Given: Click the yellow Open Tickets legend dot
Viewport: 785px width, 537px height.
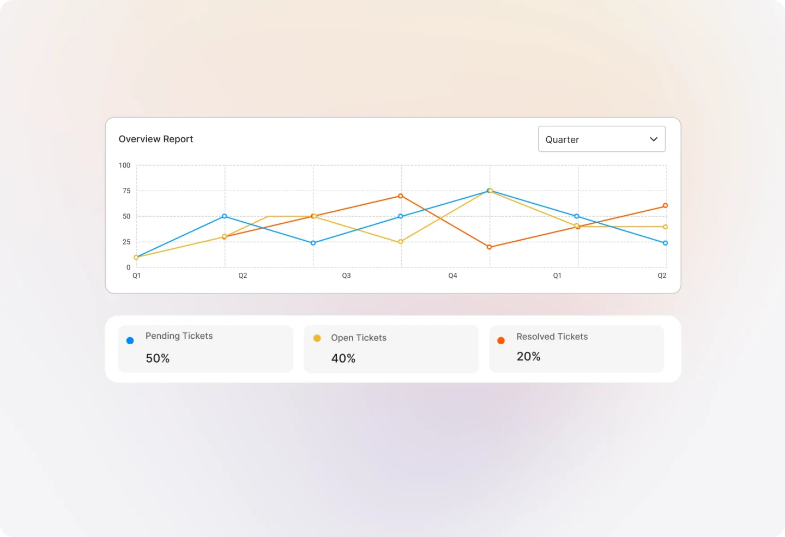Looking at the screenshot, I should [x=317, y=338].
